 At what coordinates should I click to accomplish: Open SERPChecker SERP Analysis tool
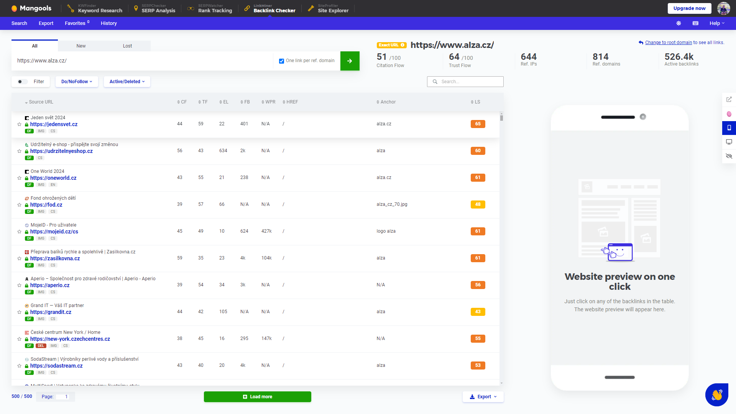(154, 8)
